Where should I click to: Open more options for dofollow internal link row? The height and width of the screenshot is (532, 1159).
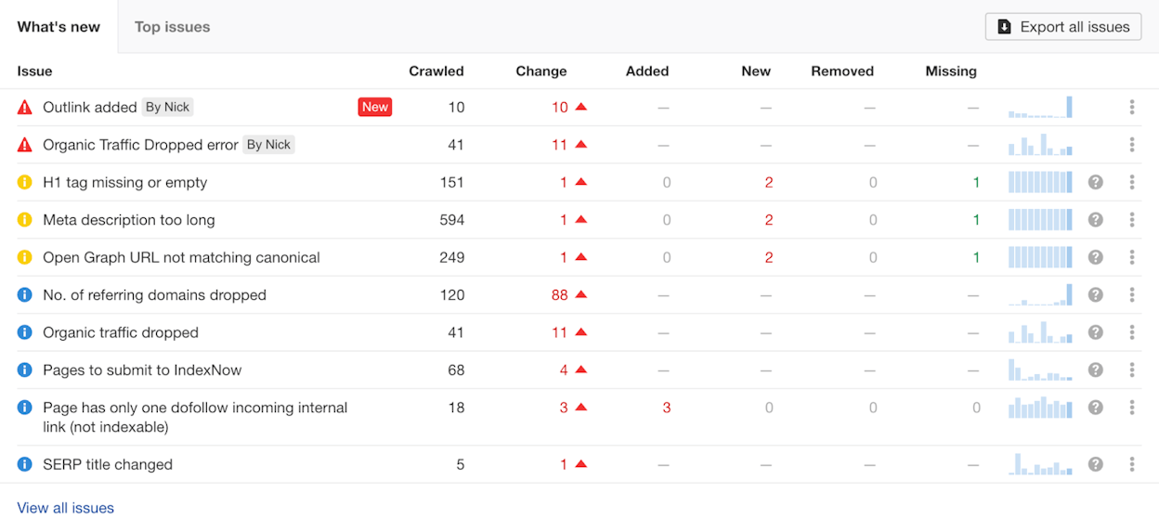click(1132, 408)
